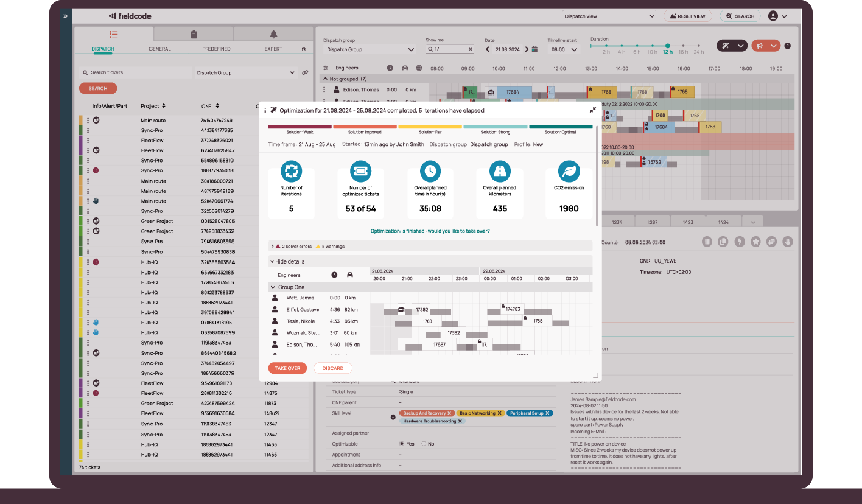Remove the Basic Networking skill tag
Screen dimensions: 862x504
499,413
